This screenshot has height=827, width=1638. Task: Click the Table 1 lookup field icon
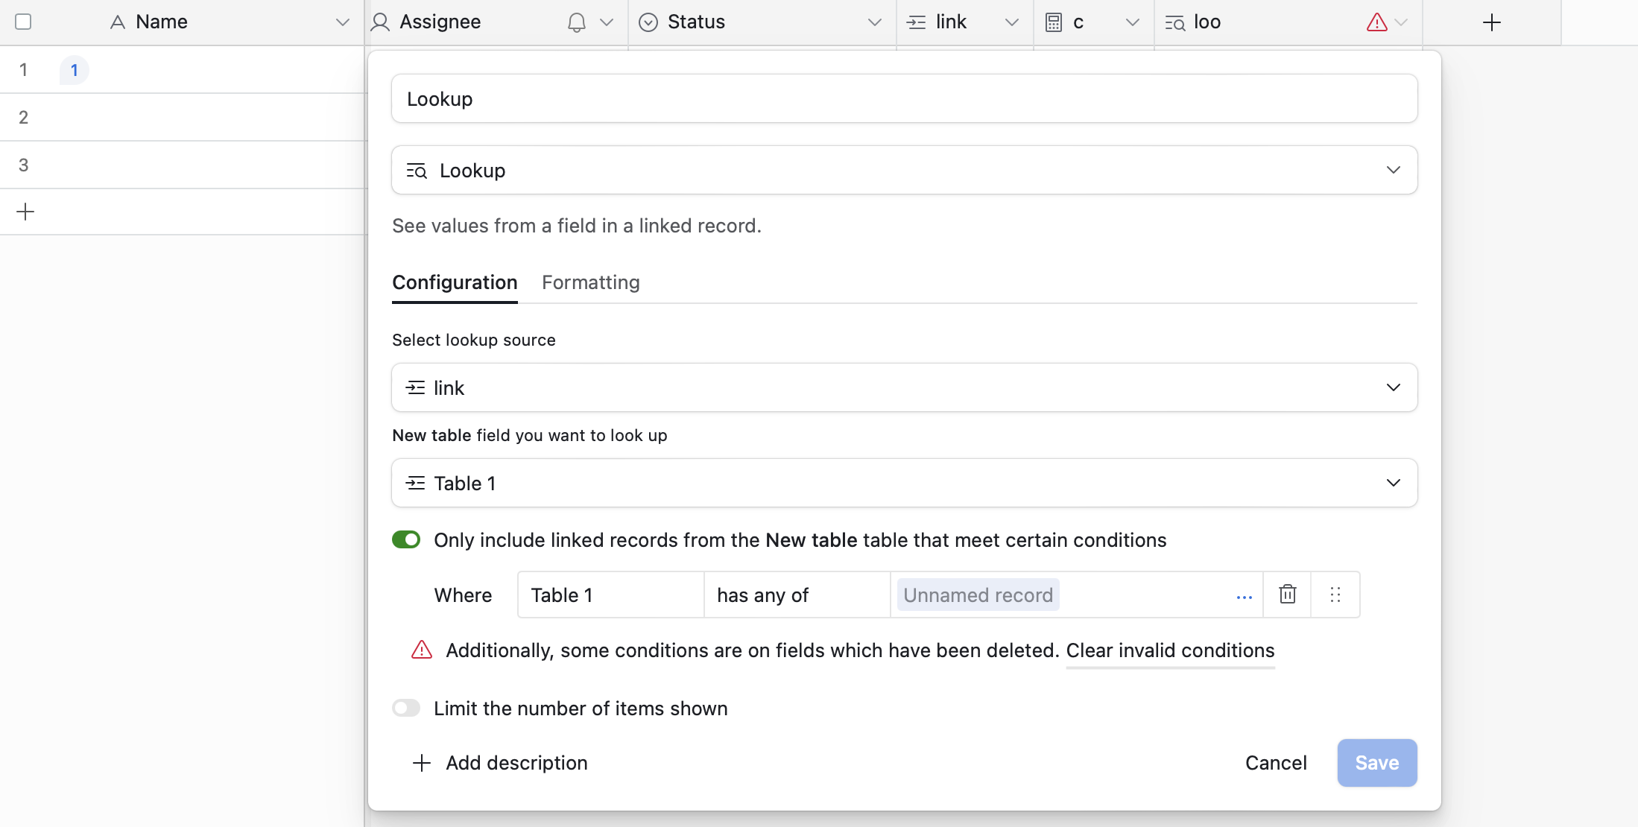(416, 482)
